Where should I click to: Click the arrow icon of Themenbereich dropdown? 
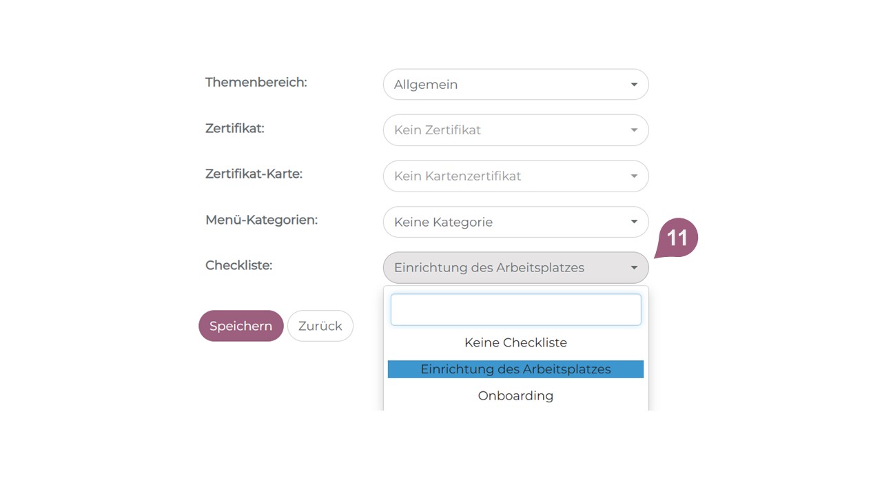pos(634,85)
